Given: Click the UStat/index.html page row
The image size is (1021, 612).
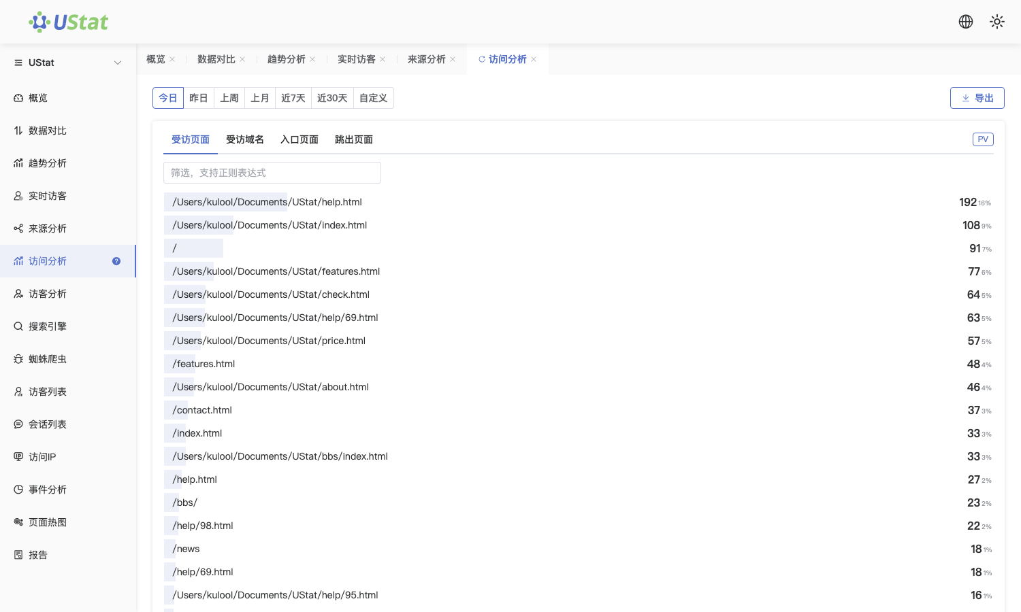Looking at the screenshot, I should [579, 225].
